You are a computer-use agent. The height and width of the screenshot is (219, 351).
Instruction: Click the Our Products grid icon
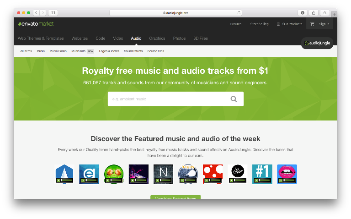(278, 24)
